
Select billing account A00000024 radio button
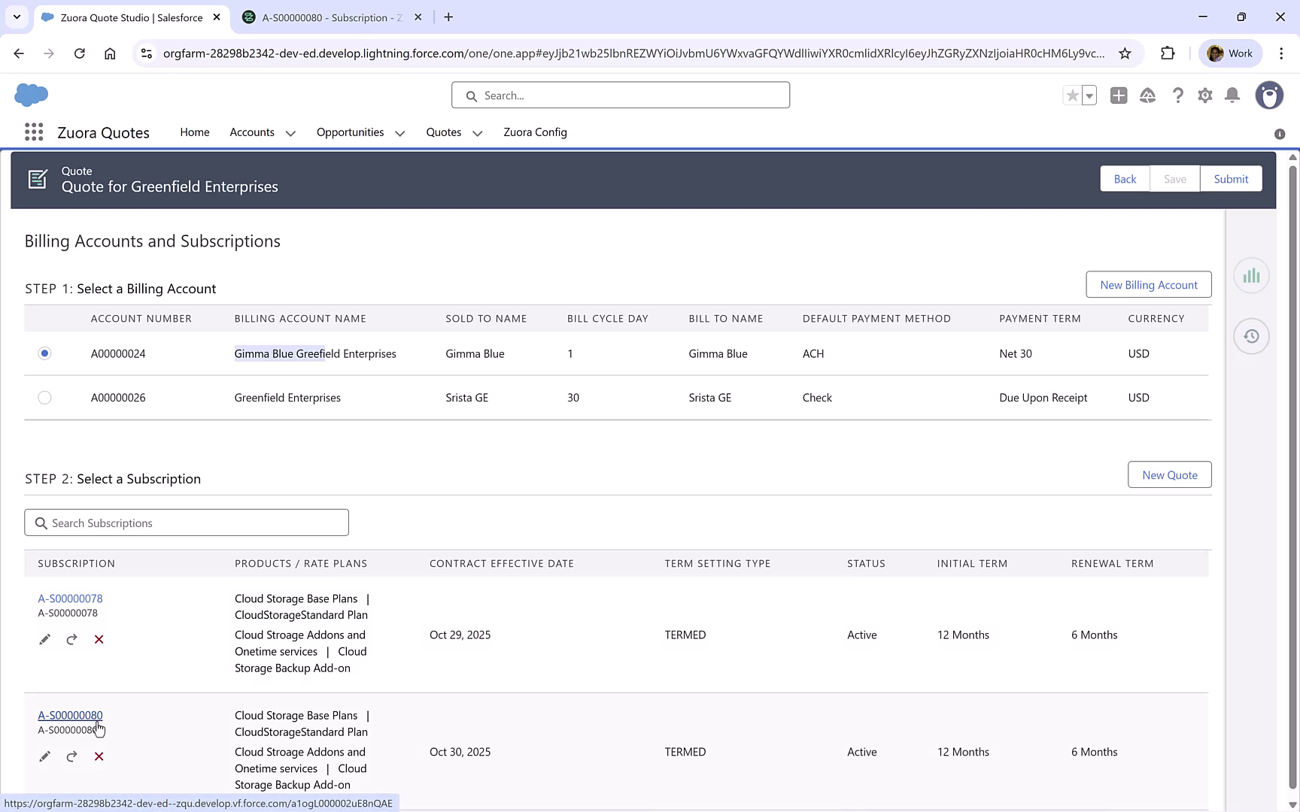pyautogui.click(x=44, y=353)
